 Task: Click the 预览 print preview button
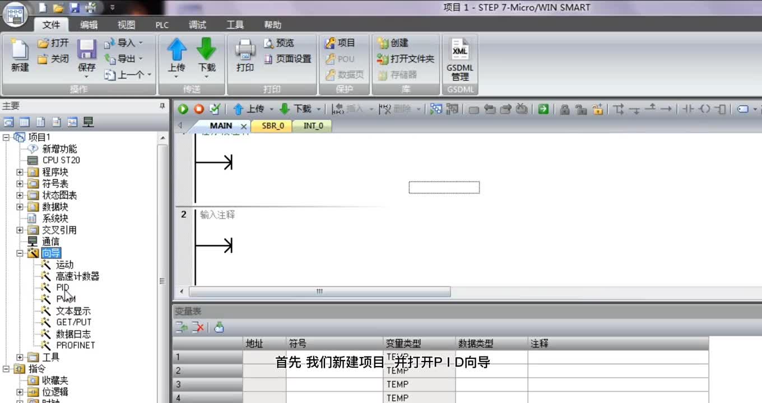point(279,43)
